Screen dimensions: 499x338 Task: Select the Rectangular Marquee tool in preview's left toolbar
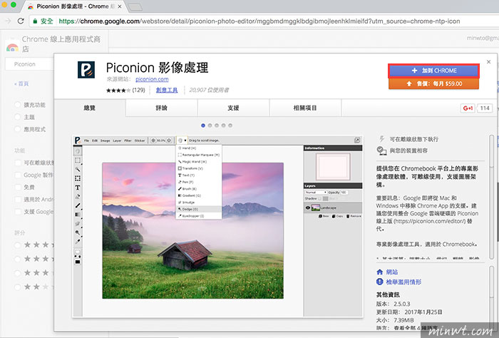pos(78,160)
